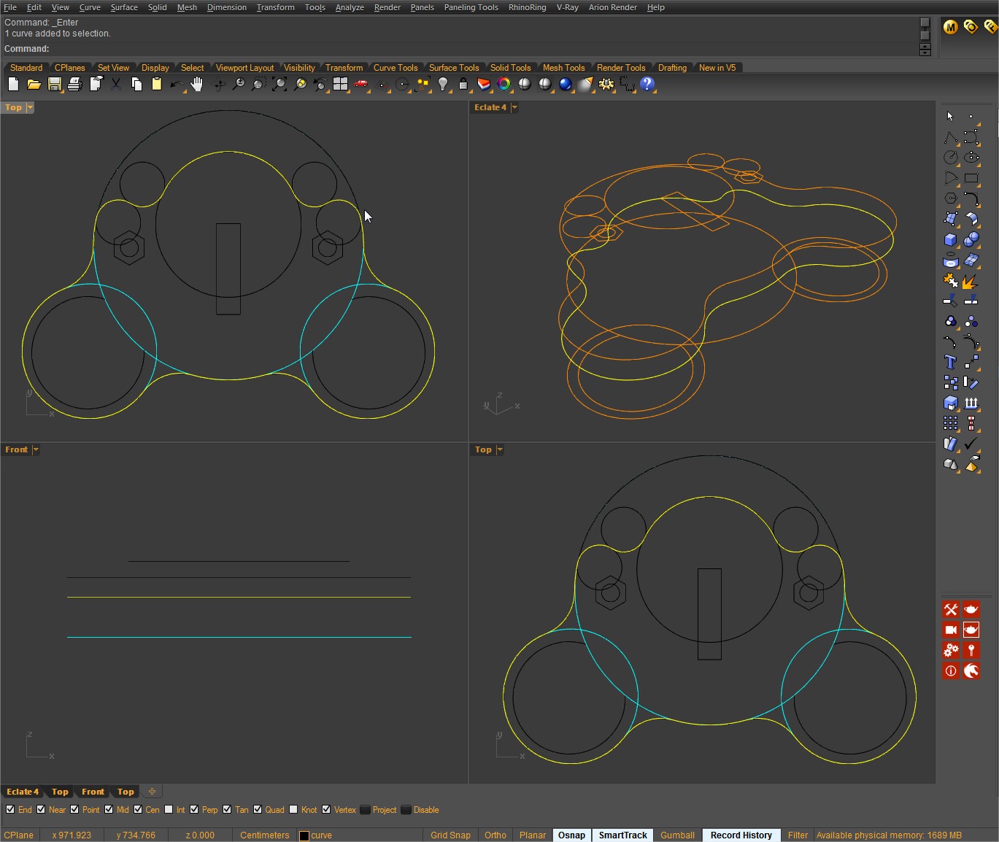Toggle SmartTrack in status bar
Screen dimensions: 999x842
pos(623,835)
